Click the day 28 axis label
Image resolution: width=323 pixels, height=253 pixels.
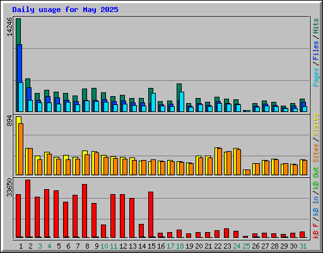(x=274, y=246)
